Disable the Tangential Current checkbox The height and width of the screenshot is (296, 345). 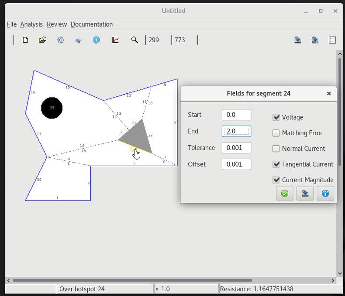(x=276, y=164)
